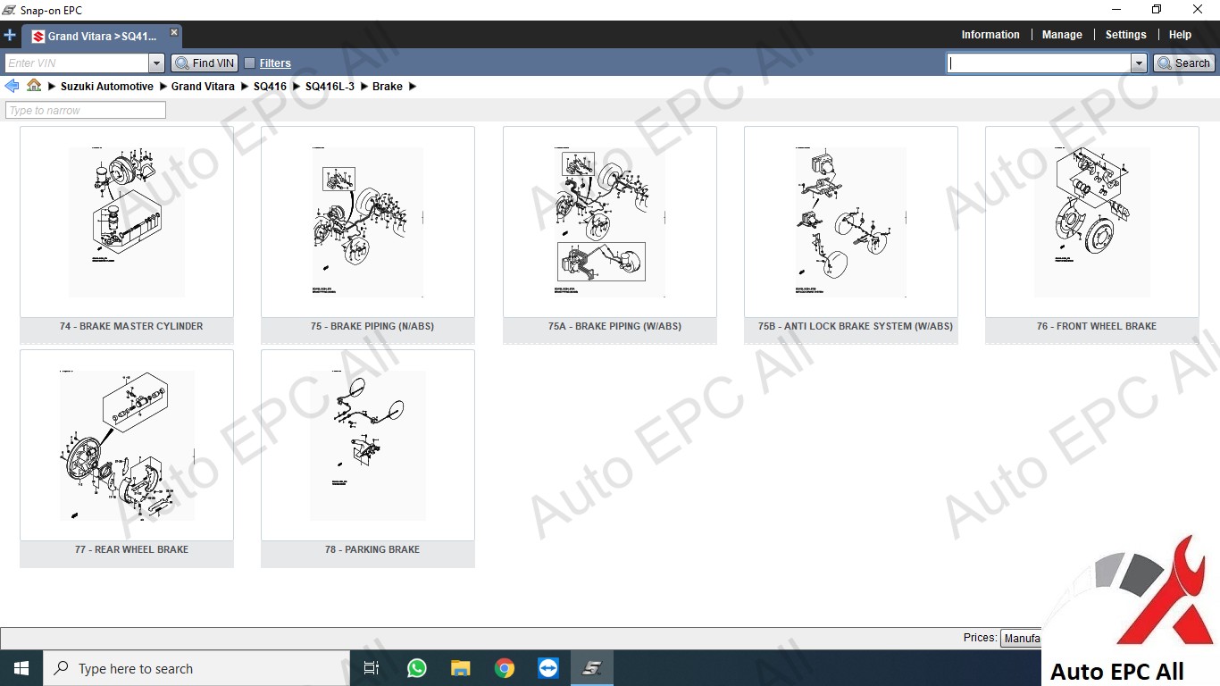Viewport: 1220px width, 686px height.
Task: Close the Grand Vitara tab
Action: [x=174, y=32]
